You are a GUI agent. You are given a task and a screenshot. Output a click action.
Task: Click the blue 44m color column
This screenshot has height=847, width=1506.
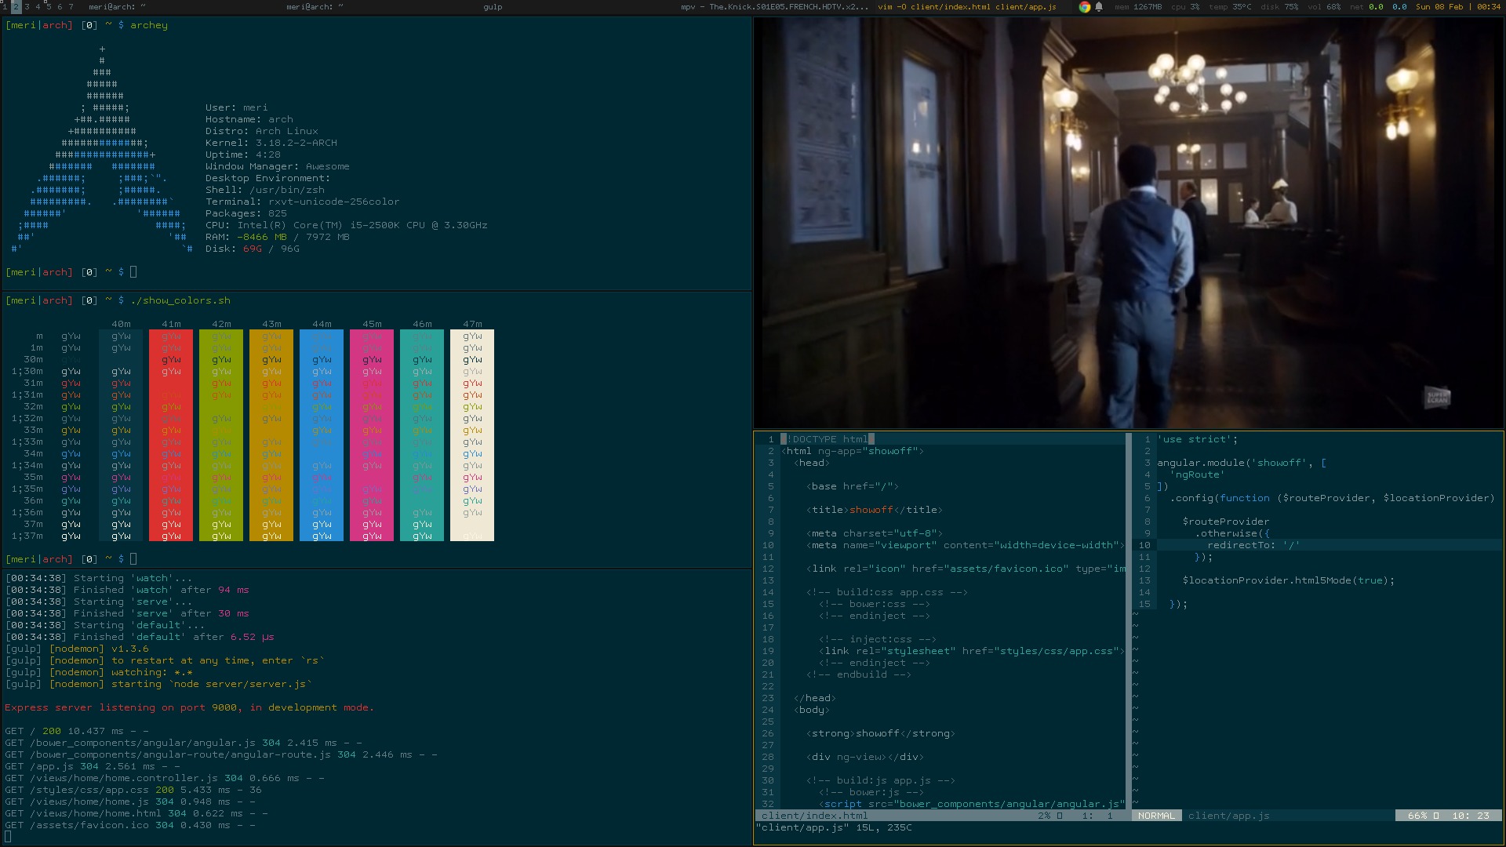pyautogui.click(x=322, y=435)
